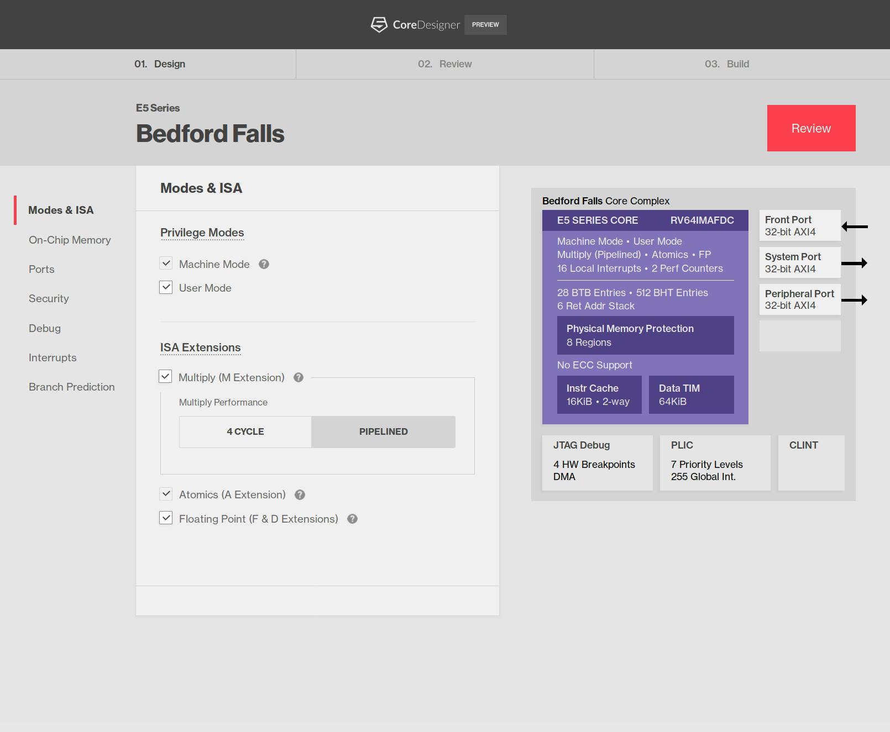The width and height of the screenshot is (890, 732).
Task: Toggle the Machine Mode checkbox
Action: (x=166, y=264)
